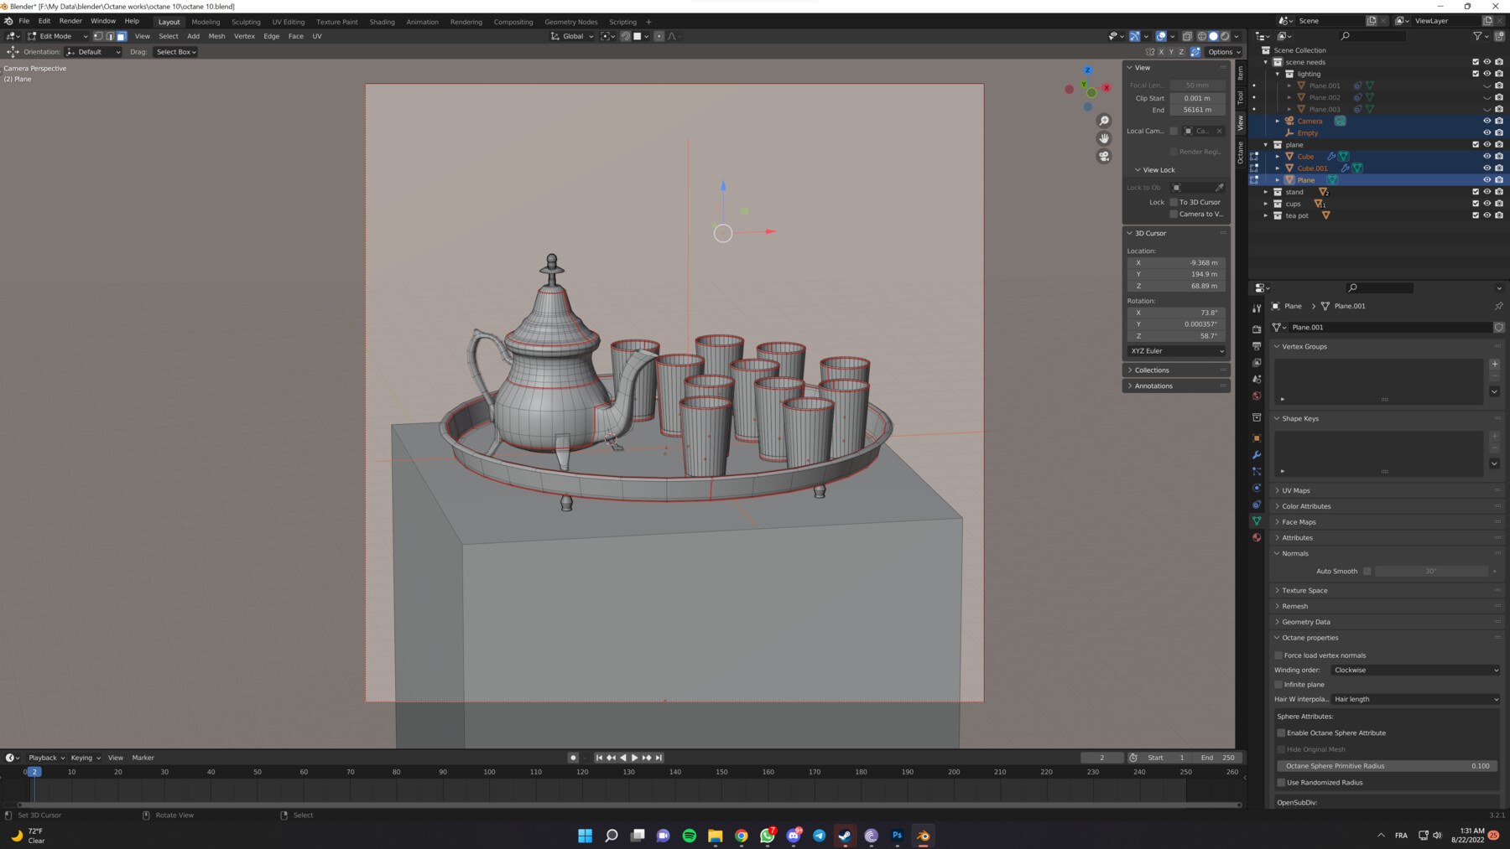1510x849 pixels.
Task: Open the XYZ Euler rotation order dropdown
Action: tap(1175, 350)
